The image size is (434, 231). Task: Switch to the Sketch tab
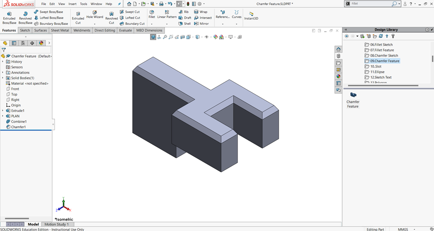click(25, 30)
